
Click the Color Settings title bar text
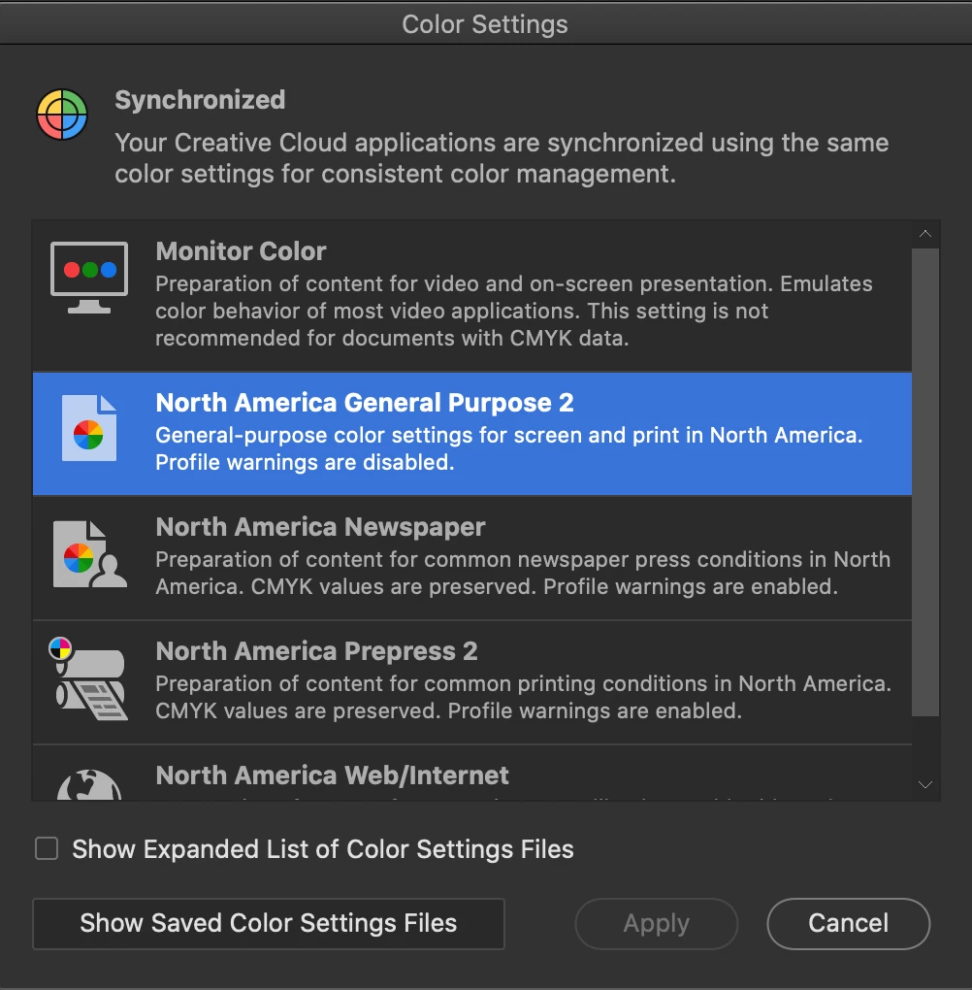(485, 24)
